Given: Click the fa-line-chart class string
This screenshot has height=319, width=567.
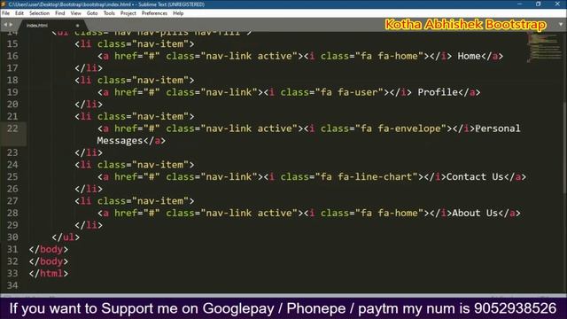Looking at the screenshot, I should 366,177.
